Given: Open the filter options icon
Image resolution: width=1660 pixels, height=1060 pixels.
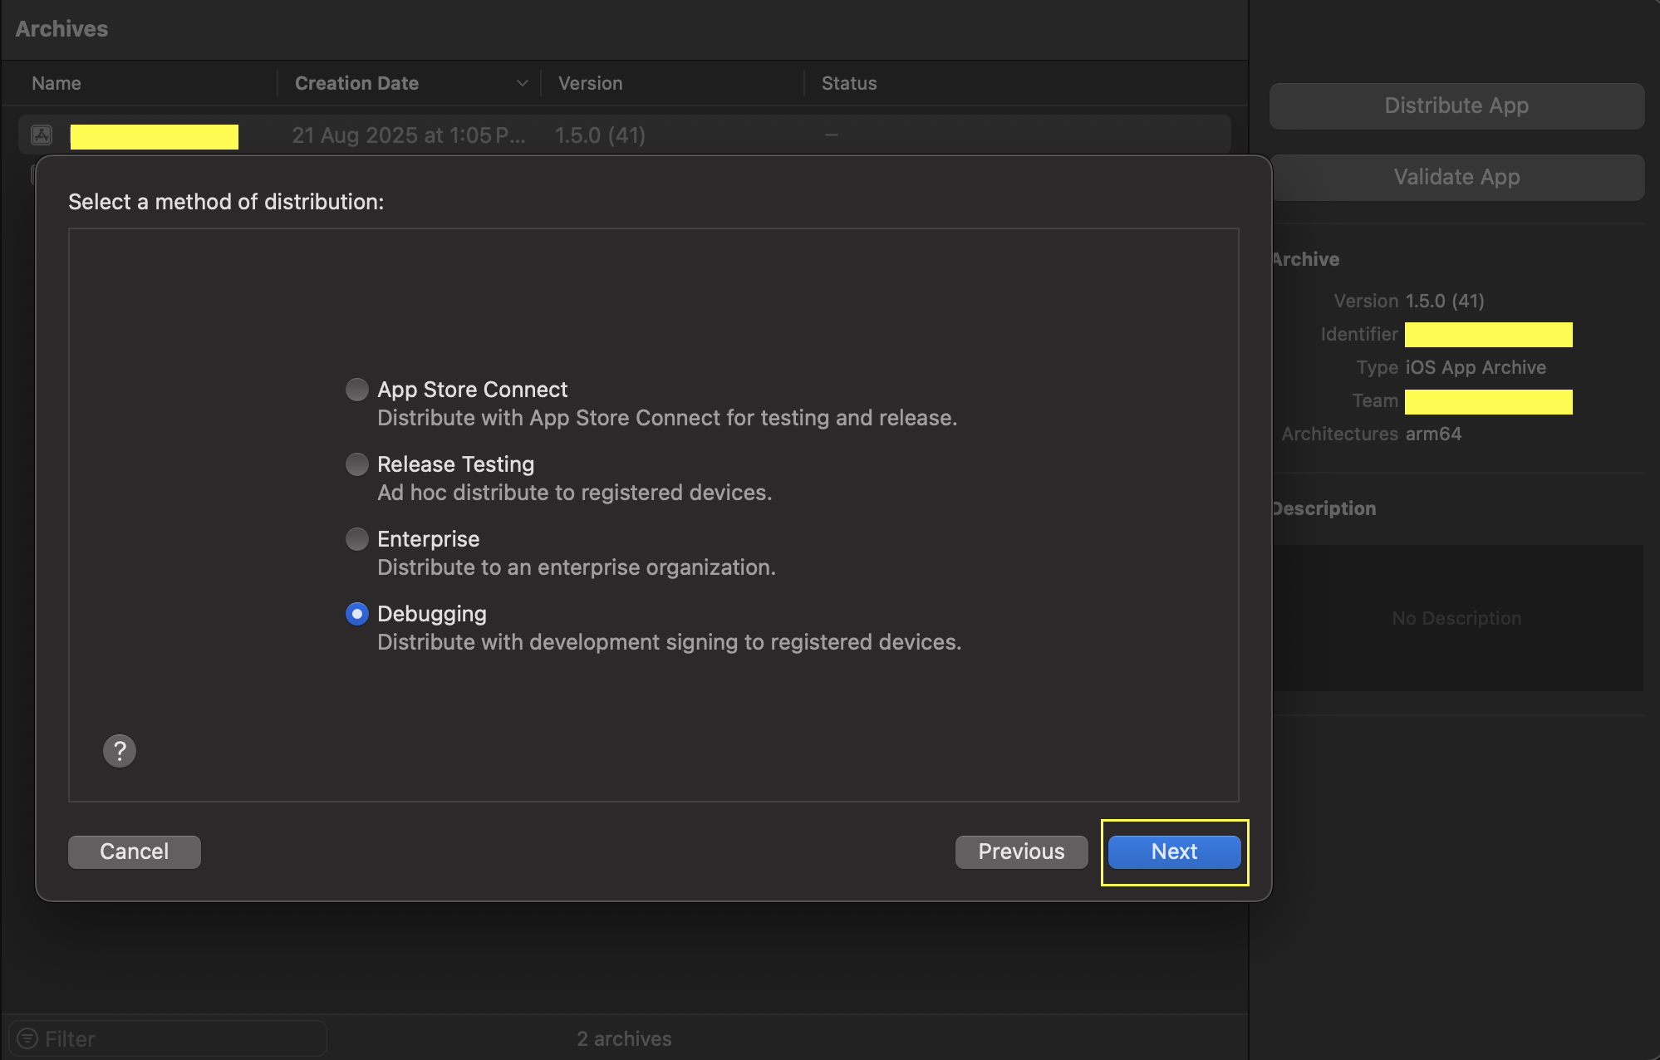Looking at the screenshot, I should click(27, 1038).
